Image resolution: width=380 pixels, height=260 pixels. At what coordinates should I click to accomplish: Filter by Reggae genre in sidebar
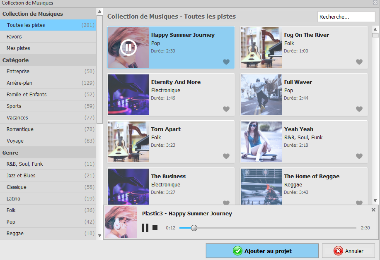[48, 234]
